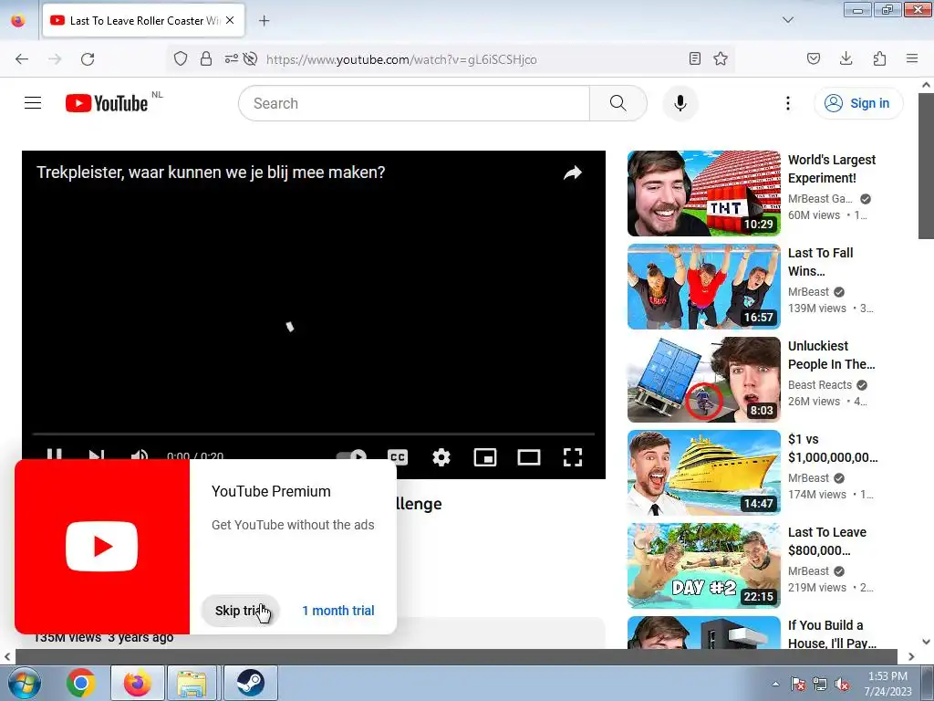Toggle reader view icon

[694, 58]
